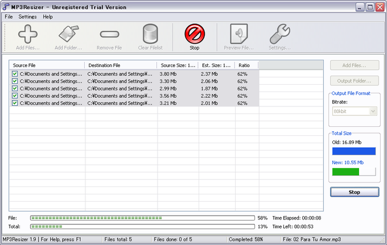Click the Output Folder button
This screenshot has width=387, height=245.
tap(355, 81)
